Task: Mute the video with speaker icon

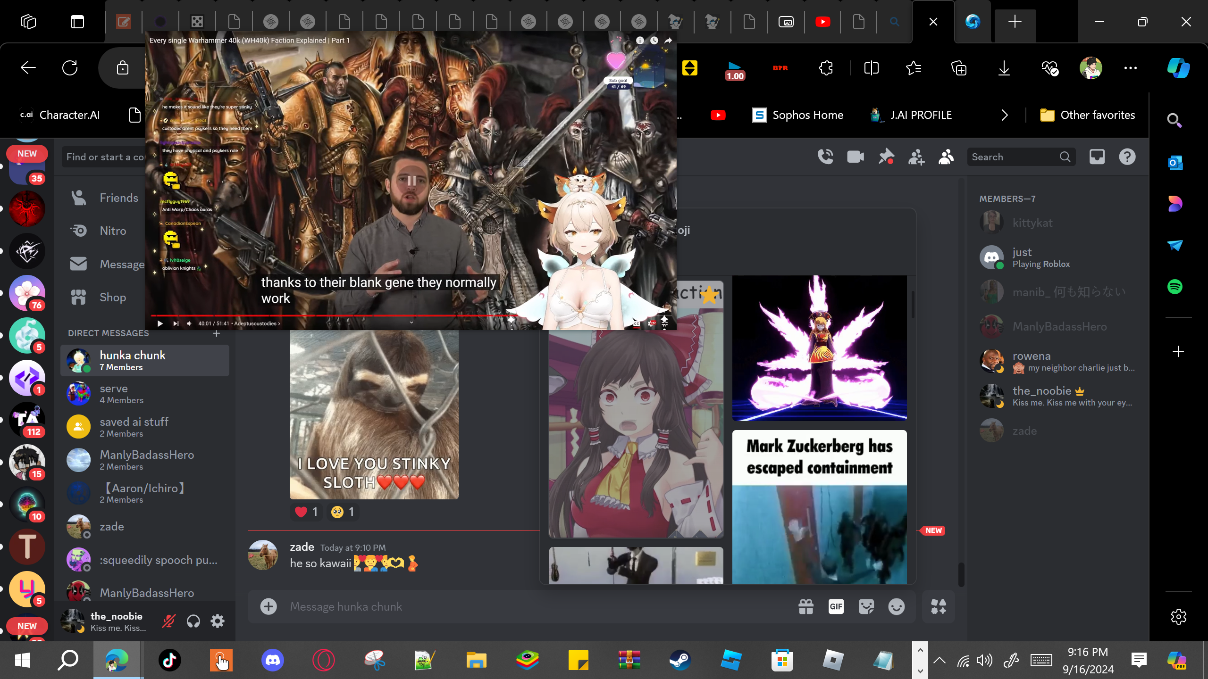Action: click(x=189, y=323)
